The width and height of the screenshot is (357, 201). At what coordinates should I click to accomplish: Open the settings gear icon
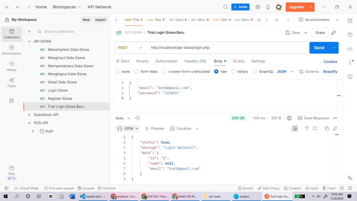pyautogui.click(x=258, y=7)
